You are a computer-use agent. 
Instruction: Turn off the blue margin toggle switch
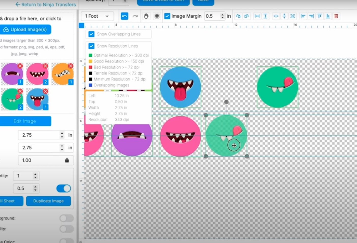[x=64, y=188]
